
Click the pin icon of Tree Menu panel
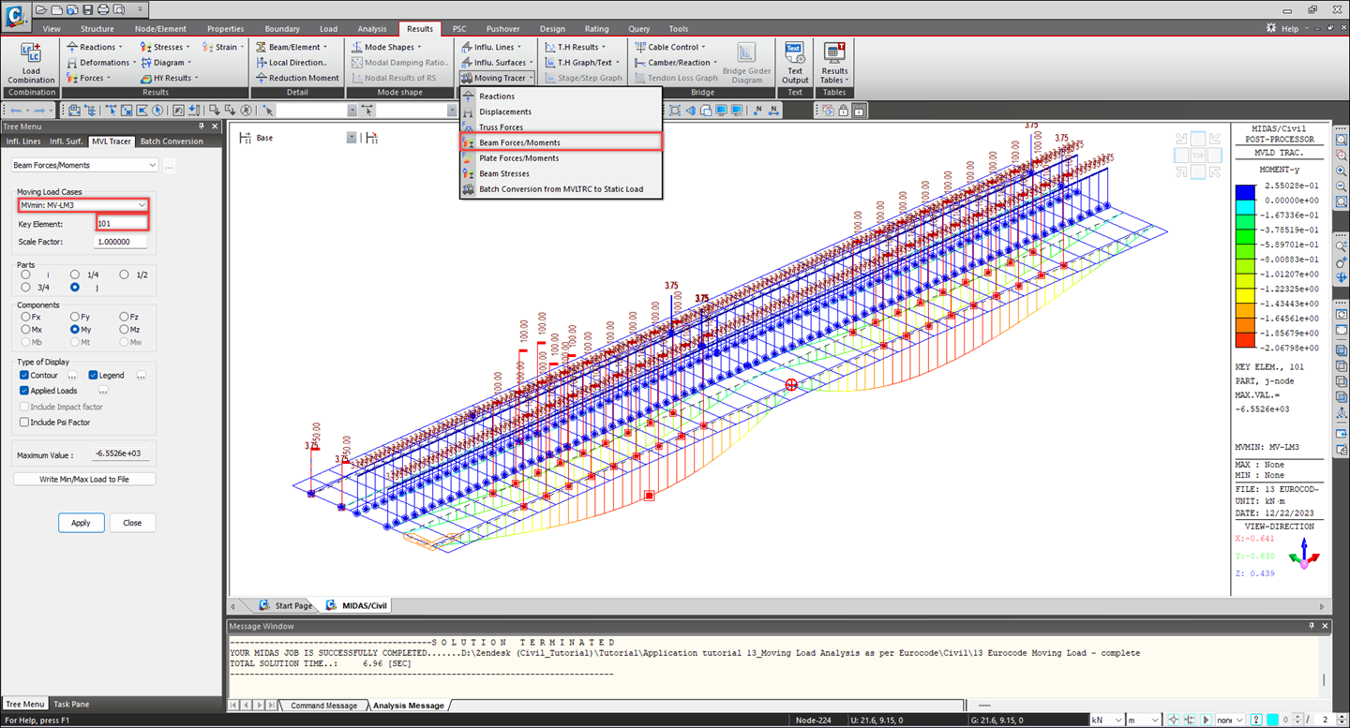coord(201,126)
